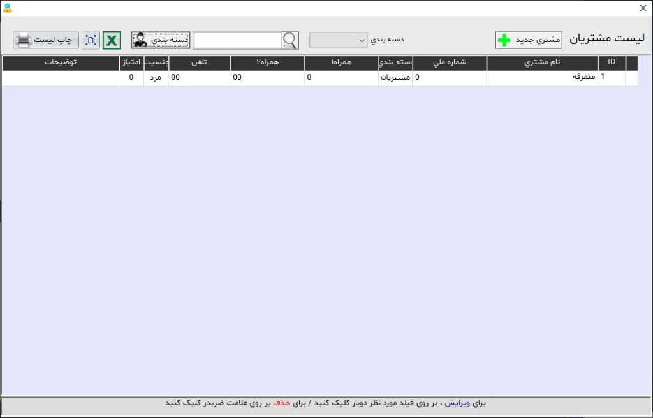Click the new customer button (مشتري جديد)

tap(529, 40)
